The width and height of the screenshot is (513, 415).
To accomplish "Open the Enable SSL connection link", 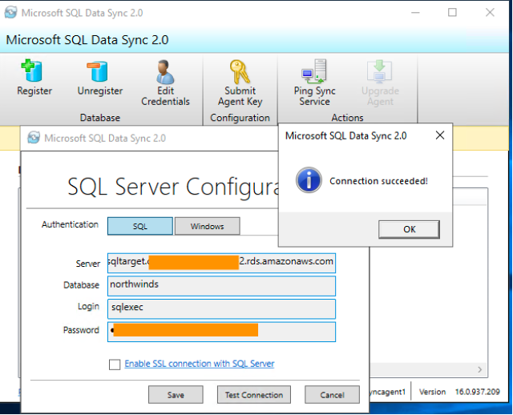I will click(x=200, y=364).
